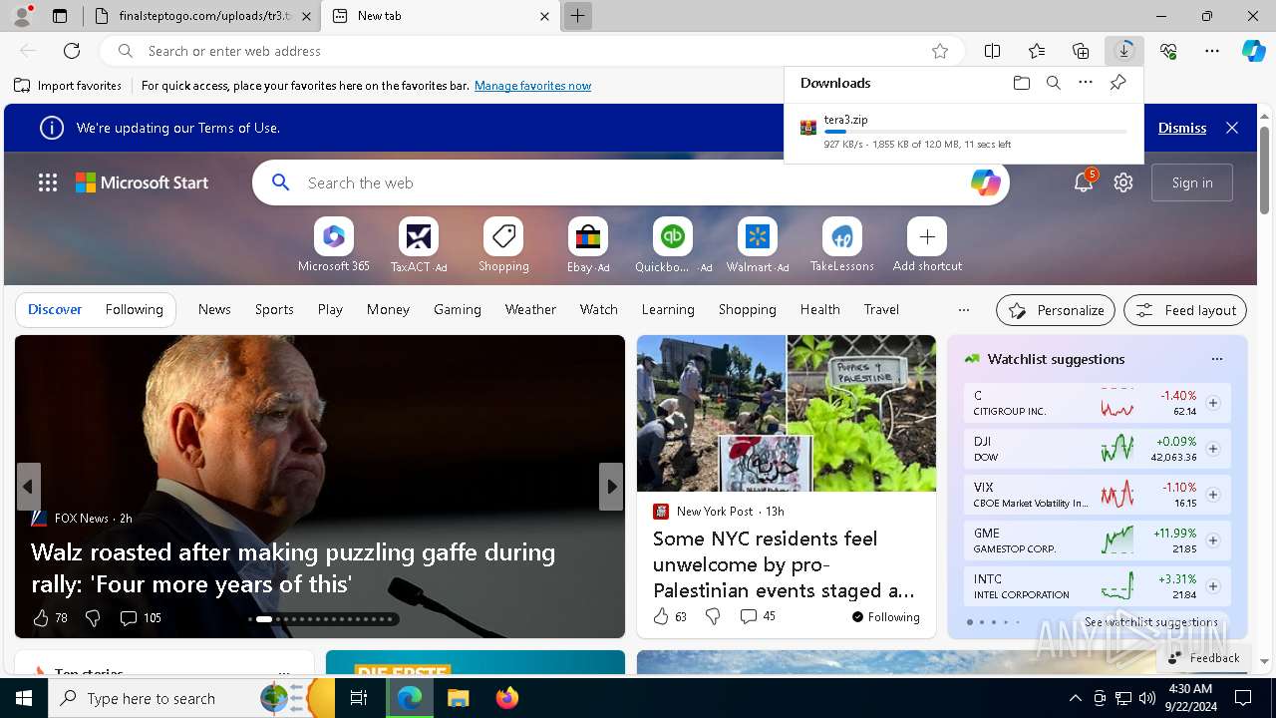Focus the address bar field

pyautogui.click(x=533, y=51)
